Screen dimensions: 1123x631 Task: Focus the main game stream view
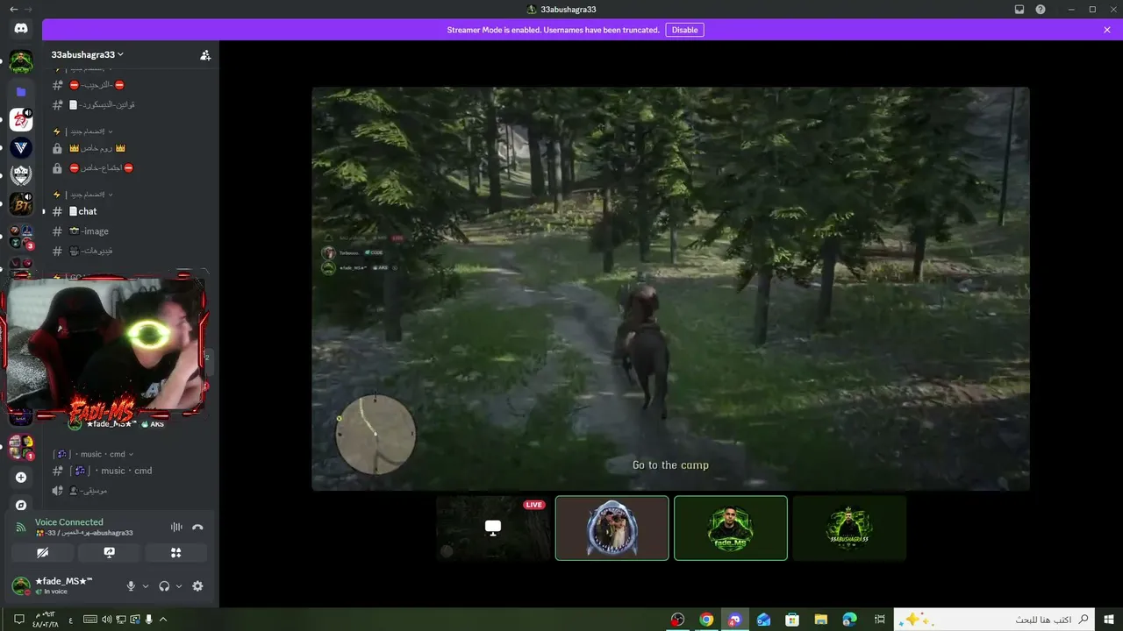[x=670, y=288]
